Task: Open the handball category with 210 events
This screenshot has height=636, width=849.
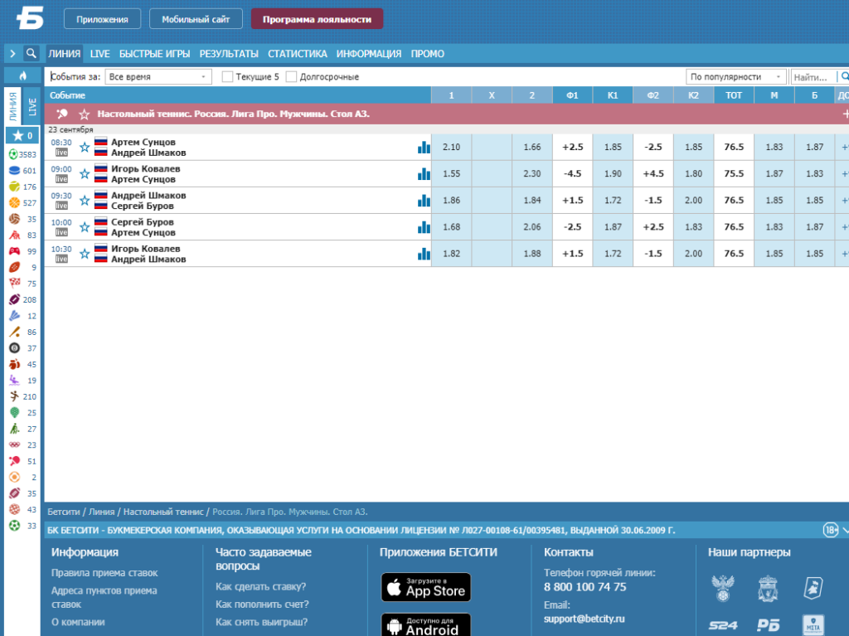Action: click(22, 396)
